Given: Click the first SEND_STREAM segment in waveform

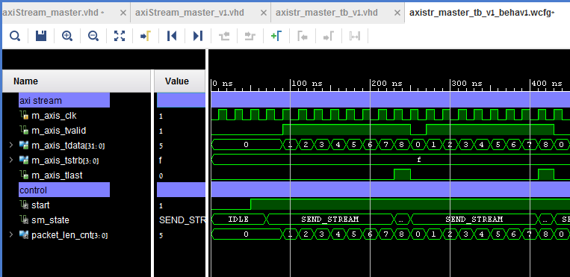Looking at the screenshot, I should tap(330, 220).
